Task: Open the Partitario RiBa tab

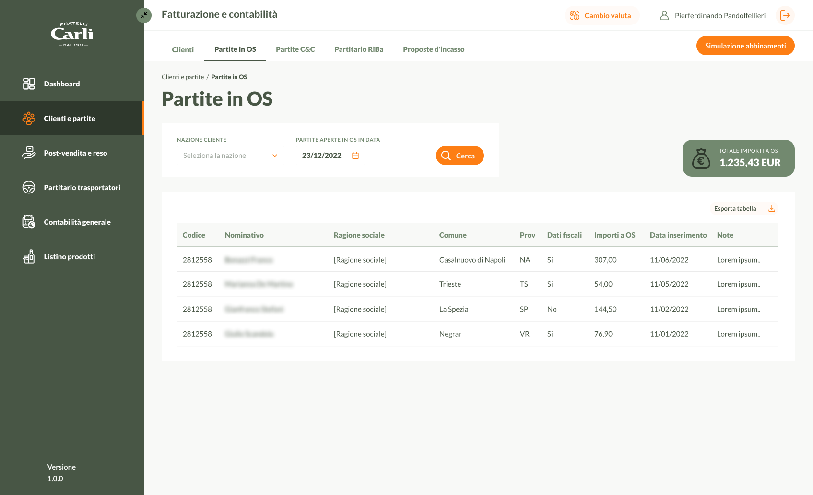Action: [x=359, y=49]
